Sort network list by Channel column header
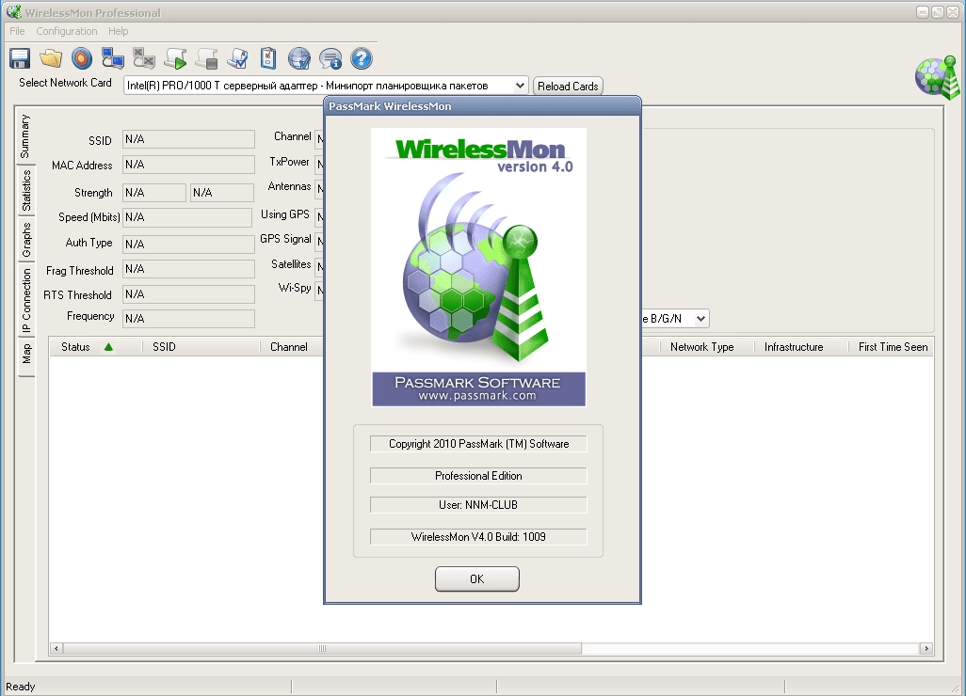The height and width of the screenshot is (696, 966). point(292,347)
